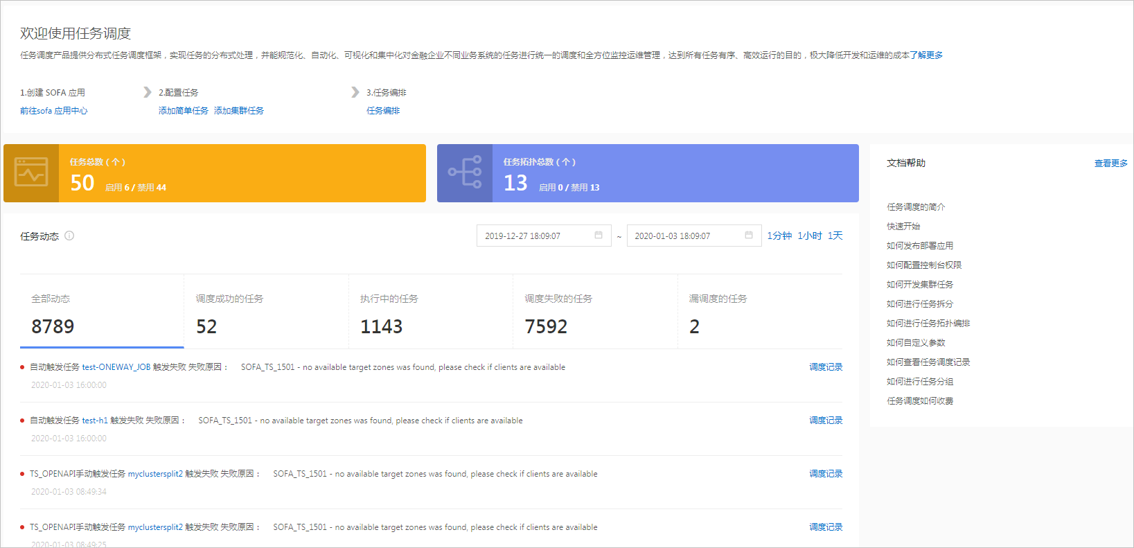Viewport: 1134px width, 548px height.
Task: Open the test-h1 task link
Action: [x=95, y=421]
